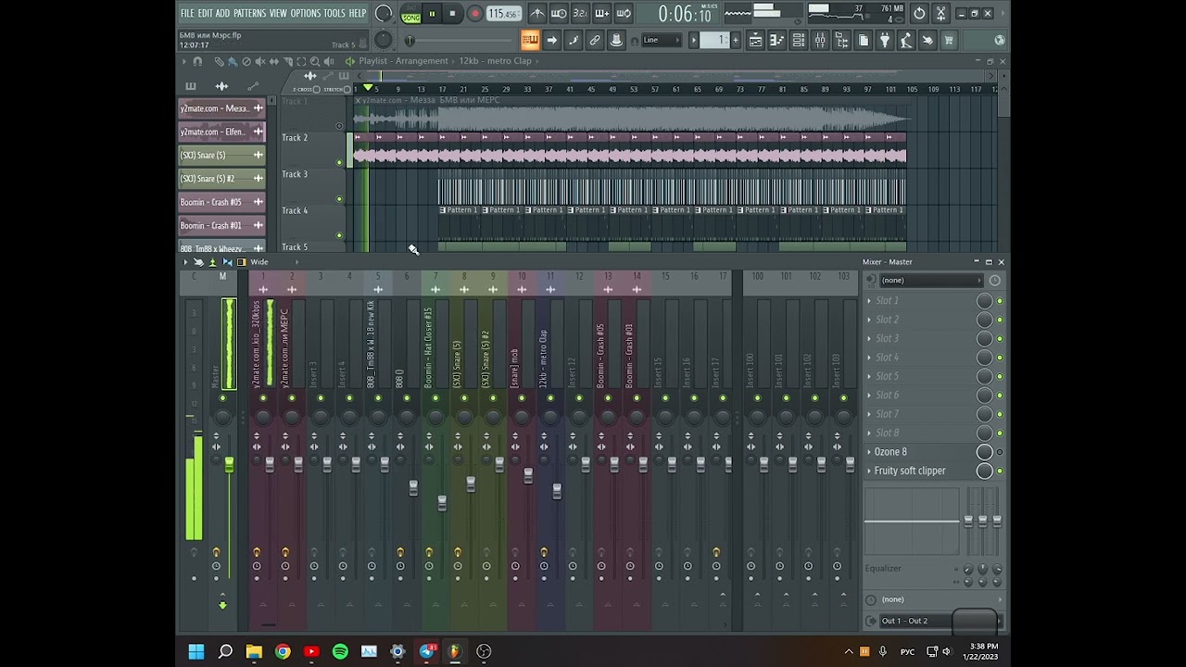Viewport: 1186px width, 667px height.
Task: Toggle pattern/song mode switch
Action: pyautogui.click(x=411, y=14)
